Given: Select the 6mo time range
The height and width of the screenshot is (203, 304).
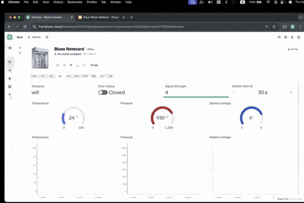Looking at the screenshot, I should tap(94, 76).
